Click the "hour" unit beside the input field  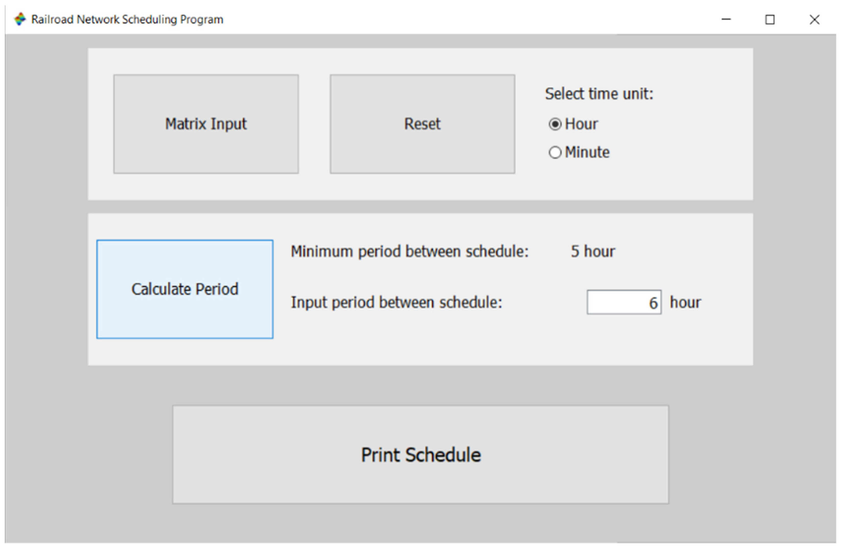point(685,303)
